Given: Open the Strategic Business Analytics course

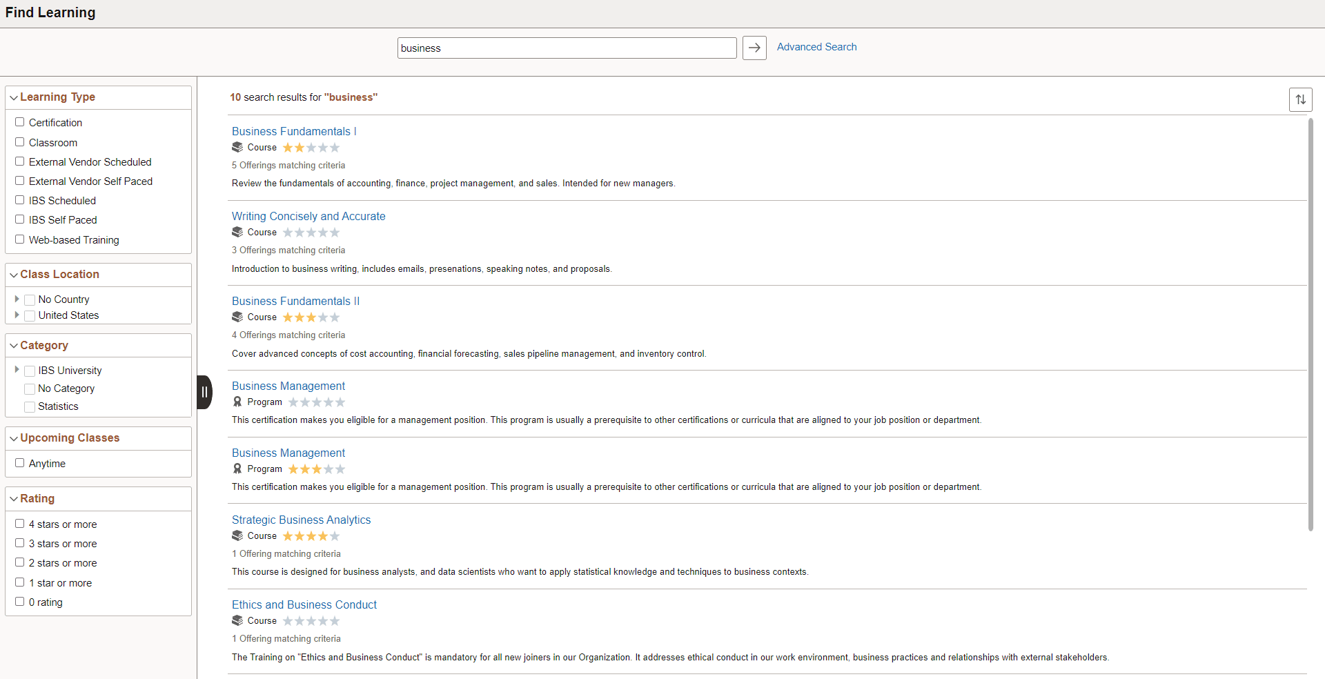Looking at the screenshot, I should (x=301, y=520).
